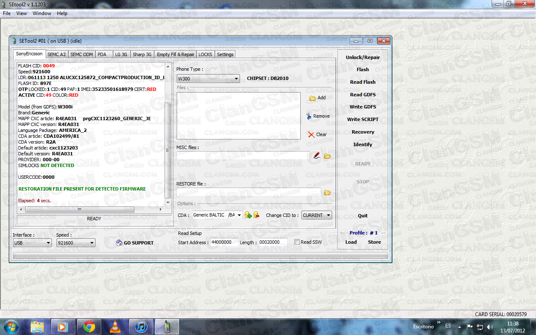Open the MISC files browse folder icon
The height and width of the screenshot is (335, 536).
tap(327, 156)
